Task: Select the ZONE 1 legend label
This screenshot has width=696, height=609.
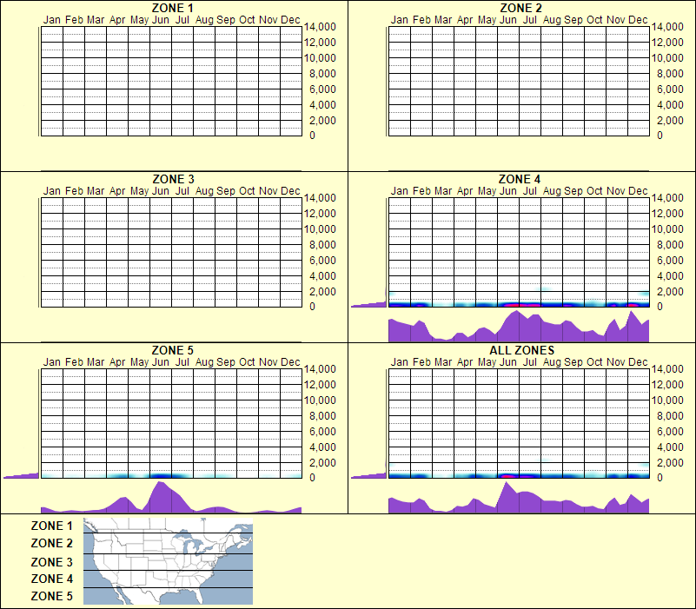Action: pyautogui.click(x=50, y=526)
